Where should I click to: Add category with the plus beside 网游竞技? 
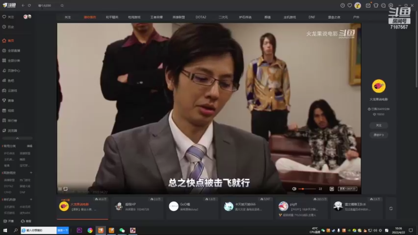pos(31,173)
